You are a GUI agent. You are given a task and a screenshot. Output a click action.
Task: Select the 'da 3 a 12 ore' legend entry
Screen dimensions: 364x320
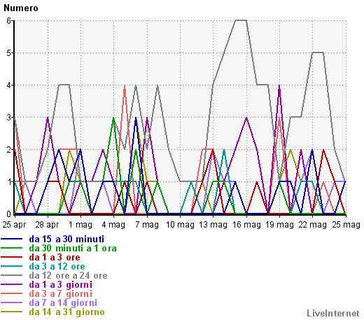point(57,266)
